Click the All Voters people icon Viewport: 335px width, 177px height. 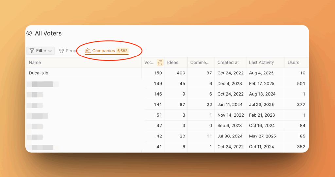[29, 33]
